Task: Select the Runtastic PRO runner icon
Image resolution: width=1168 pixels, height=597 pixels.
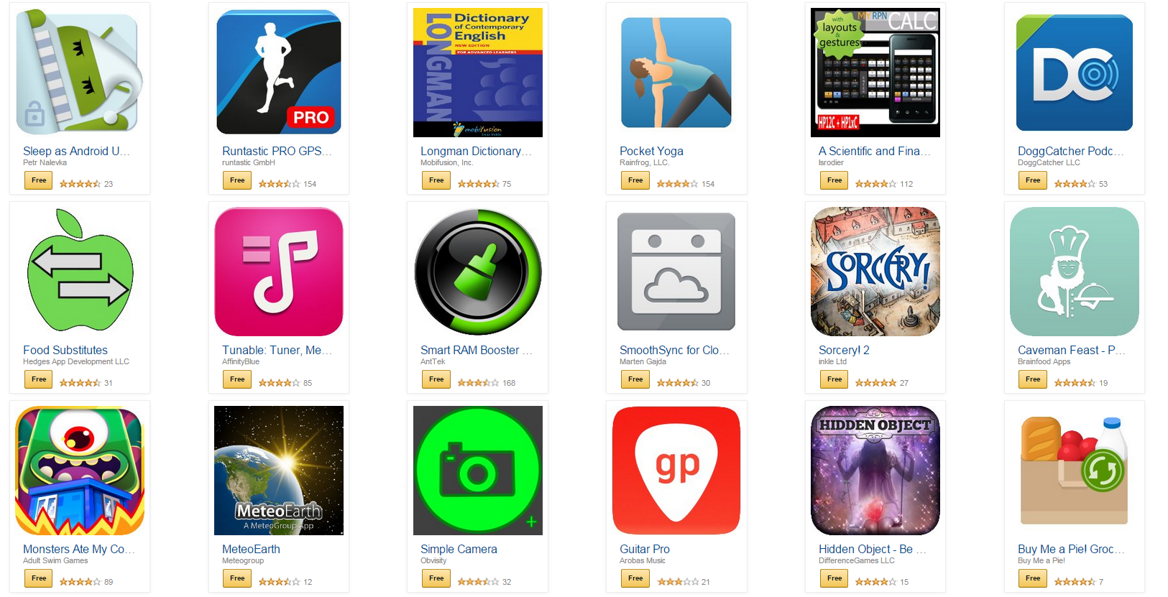Action: [x=279, y=72]
